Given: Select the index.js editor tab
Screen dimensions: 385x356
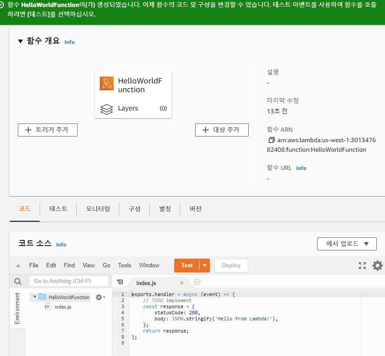Looking at the screenshot, I should (146, 283).
